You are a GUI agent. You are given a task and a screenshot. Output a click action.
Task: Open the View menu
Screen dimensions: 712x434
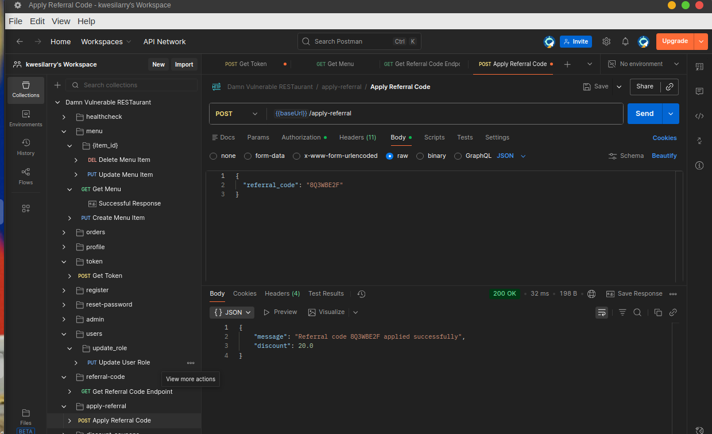61,21
